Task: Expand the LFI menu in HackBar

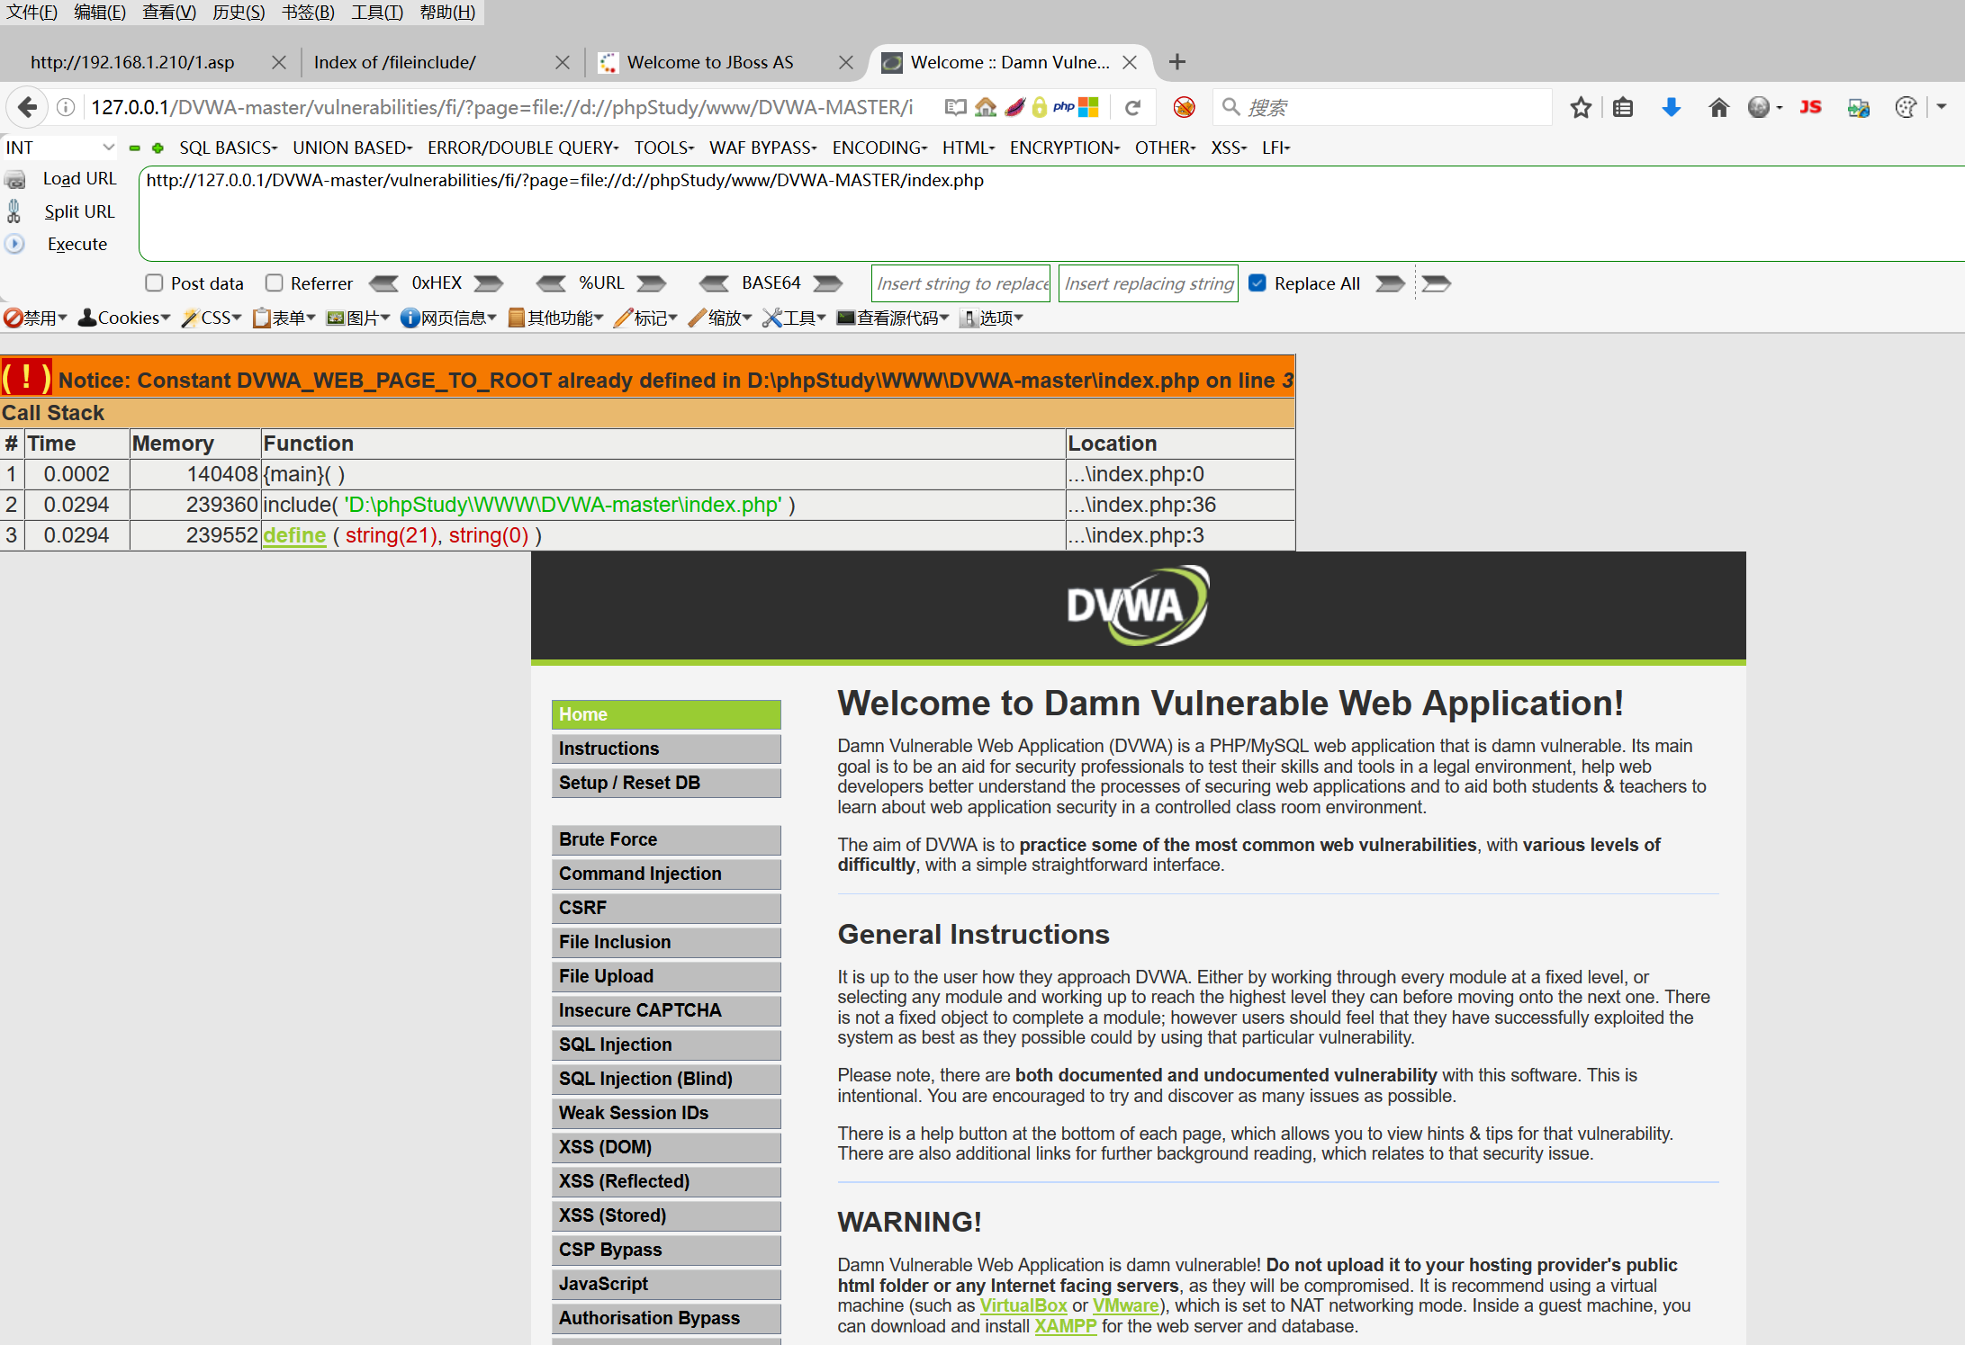Action: (x=1275, y=148)
